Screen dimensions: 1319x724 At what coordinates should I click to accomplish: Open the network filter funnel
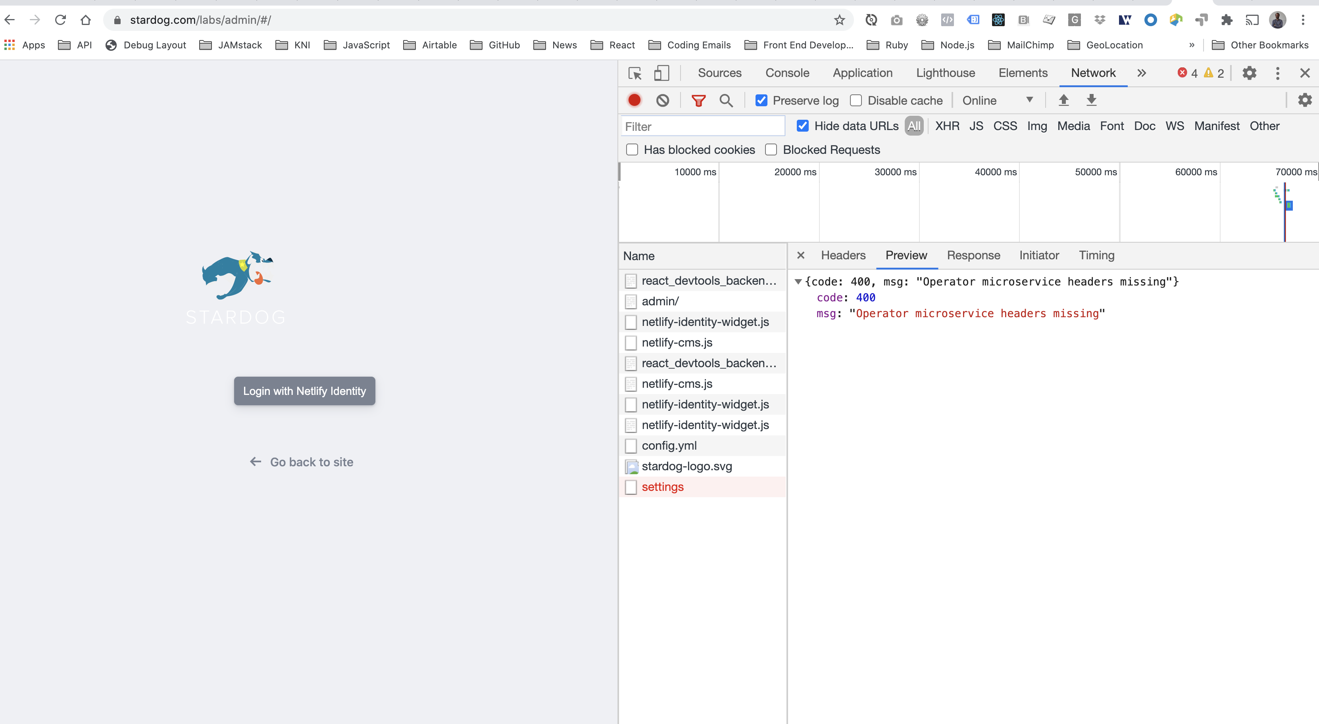click(x=698, y=100)
